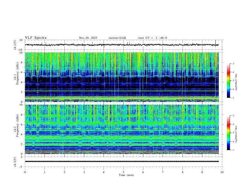This screenshot has width=250, height=193.
Task: Click time axis tick label '3'
Action: [x=84, y=172]
